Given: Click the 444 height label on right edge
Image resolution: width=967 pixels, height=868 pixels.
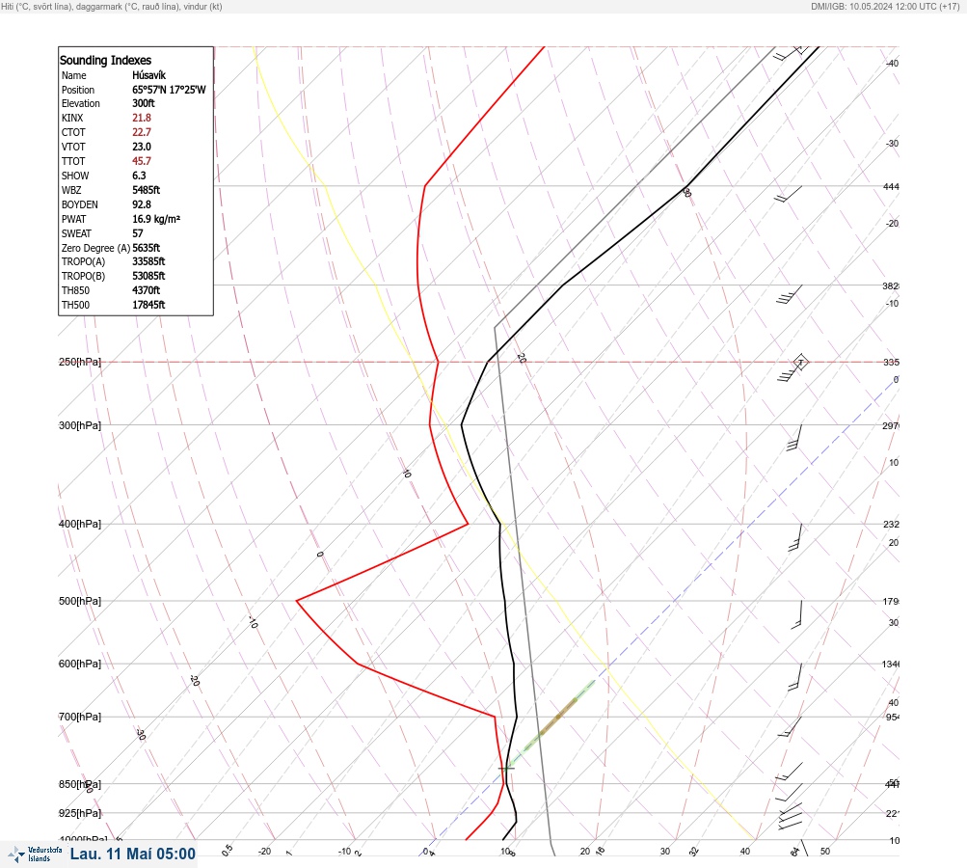Looking at the screenshot, I should point(891,186).
